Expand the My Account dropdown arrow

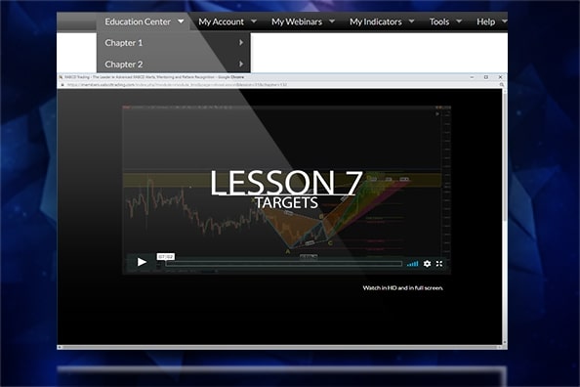254,21
